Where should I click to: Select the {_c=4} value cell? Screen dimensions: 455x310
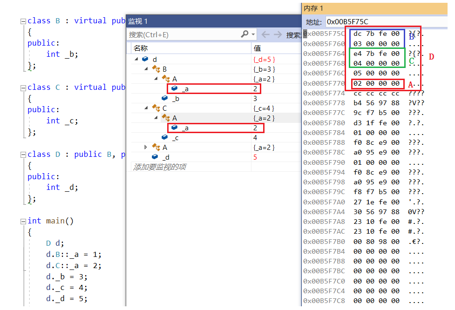pyautogui.click(x=264, y=108)
